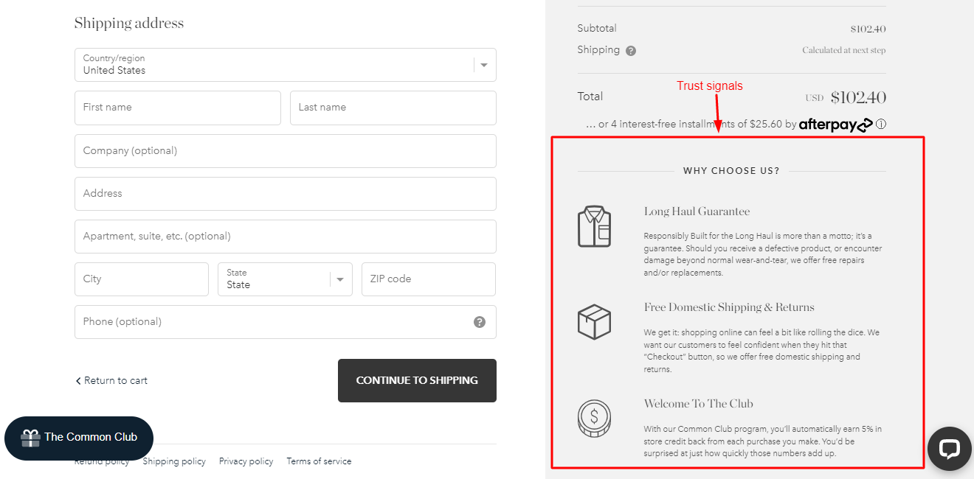Open the Privacy policy link
This screenshot has width=974, height=479.
tap(246, 461)
